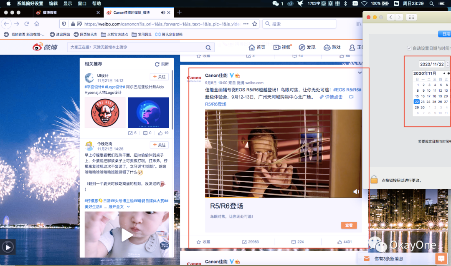This screenshot has height=266, width=451.
Task: Open comments showing 224
Action: [x=297, y=242]
